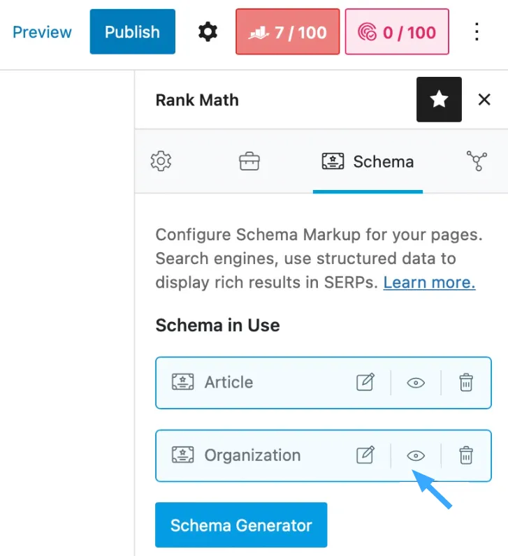Switch to the Social share tab icon
Image resolution: width=508 pixels, height=556 pixels.
(x=477, y=161)
